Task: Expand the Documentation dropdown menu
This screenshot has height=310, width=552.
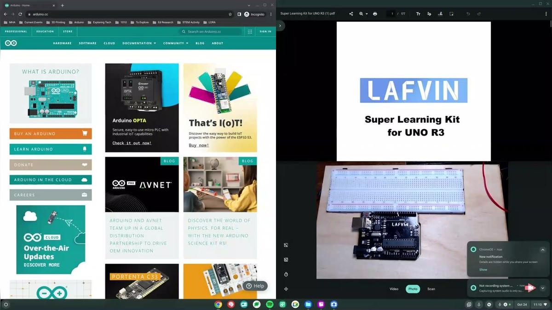Action: point(139,43)
